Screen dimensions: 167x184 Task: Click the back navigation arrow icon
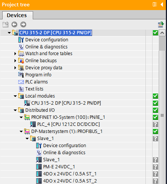point(15,25)
